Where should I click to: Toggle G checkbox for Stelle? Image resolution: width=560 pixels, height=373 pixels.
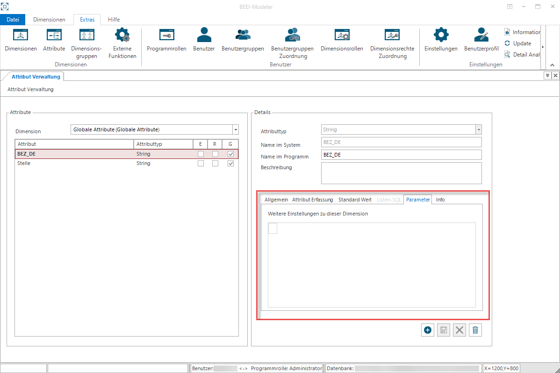coord(231,163)
